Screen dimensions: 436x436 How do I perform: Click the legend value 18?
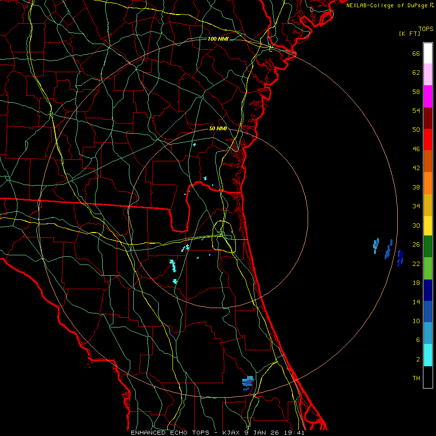pyautogui.click(x=416, y=283)
